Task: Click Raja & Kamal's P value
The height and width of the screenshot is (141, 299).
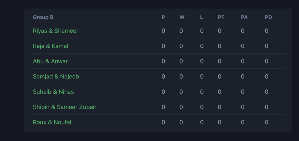Action: [x=163, y=46]
